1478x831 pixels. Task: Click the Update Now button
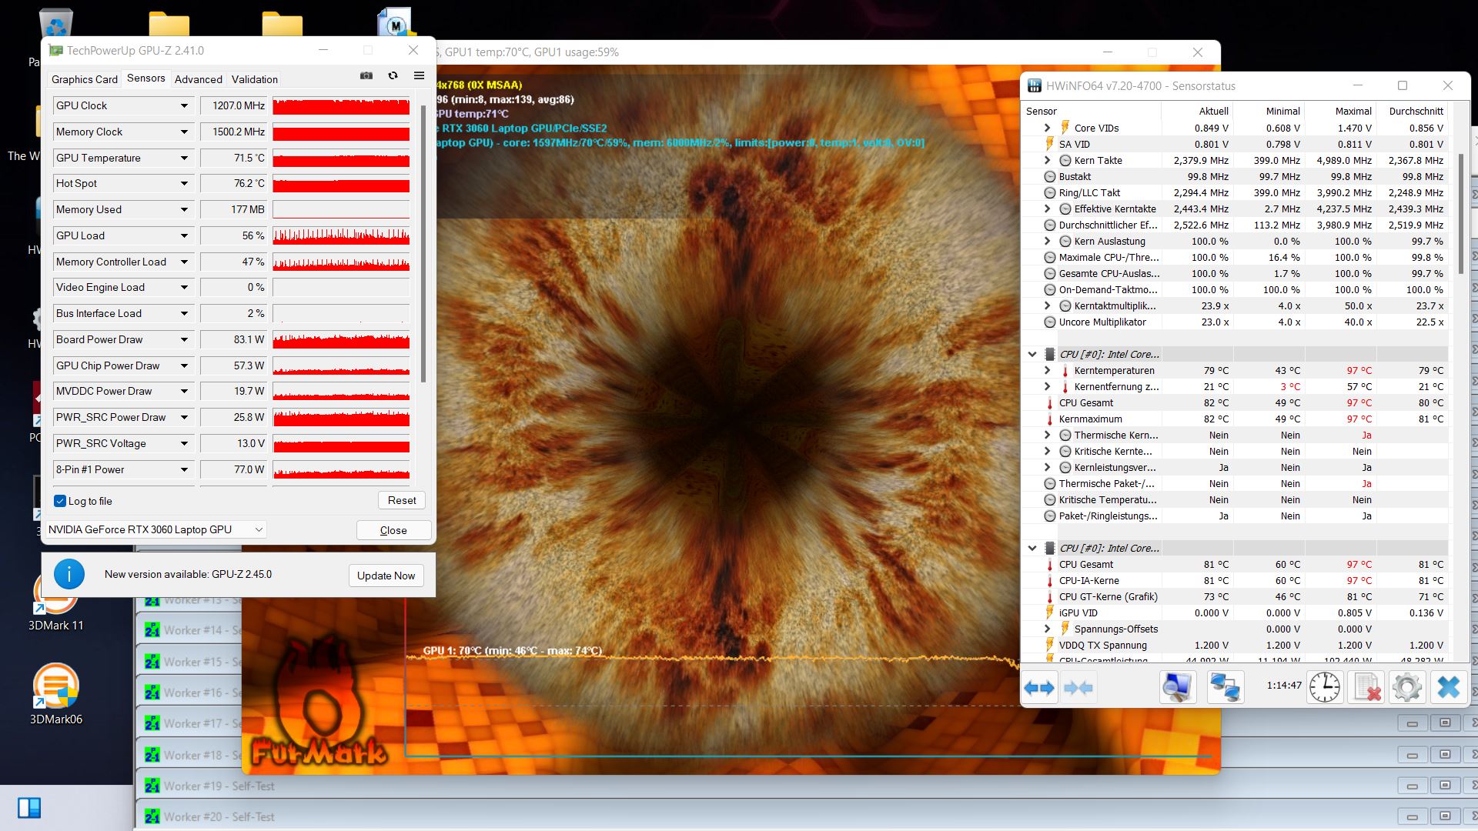point(386,576)
